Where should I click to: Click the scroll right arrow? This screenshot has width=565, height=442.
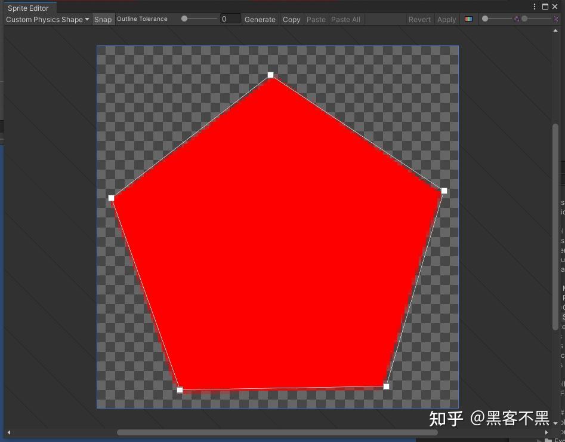[547, 432]
